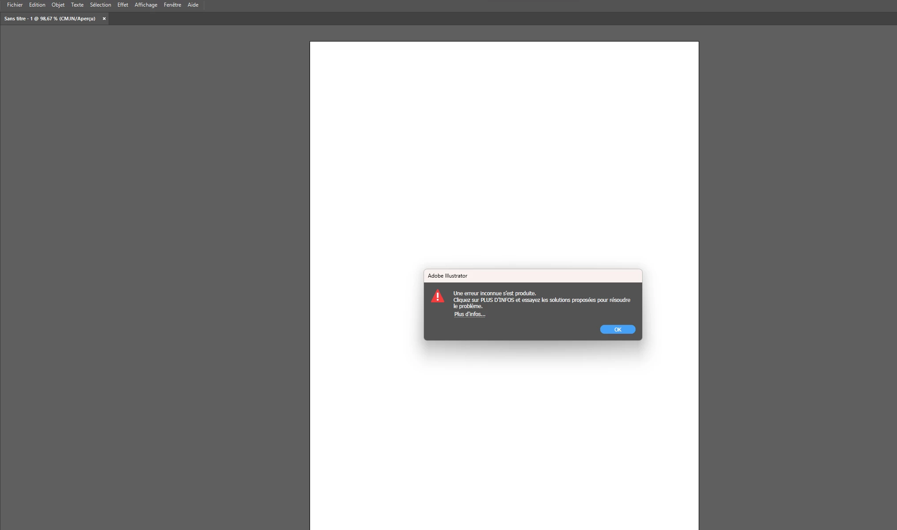This screenshot has width=897, height=530.
Task: Open the Affichage menu
Action: pos(146,5)
